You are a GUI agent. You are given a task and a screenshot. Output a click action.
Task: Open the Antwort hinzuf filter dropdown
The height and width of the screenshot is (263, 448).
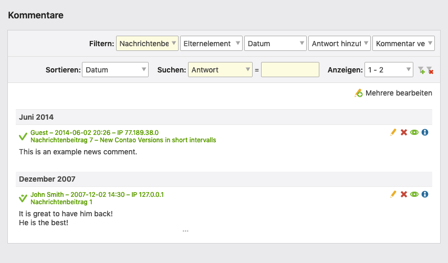[339, 44]
